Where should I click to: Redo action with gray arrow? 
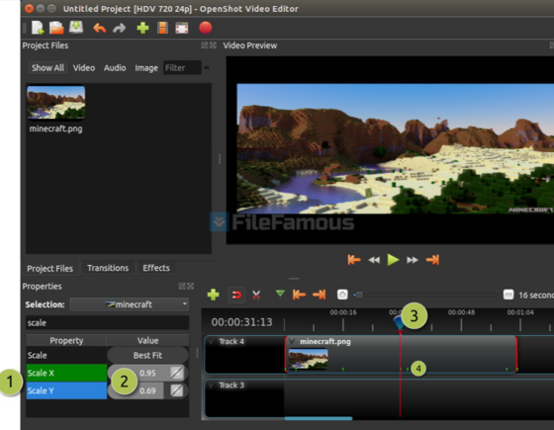point(119,28)
